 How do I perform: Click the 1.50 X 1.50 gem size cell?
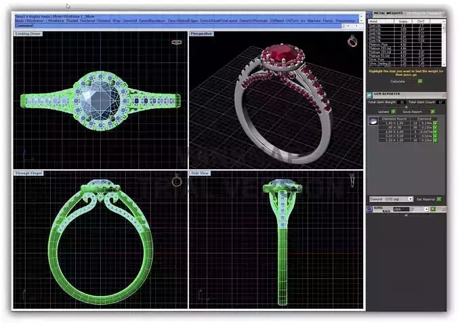click(394, 123)
